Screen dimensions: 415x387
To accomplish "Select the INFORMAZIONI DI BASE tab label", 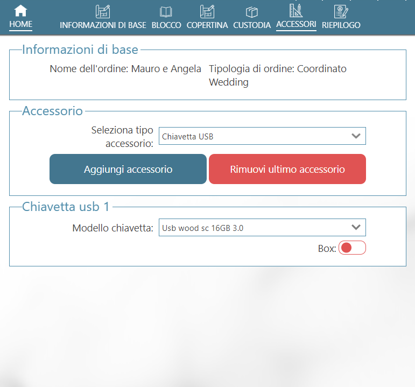I will 103,25.
